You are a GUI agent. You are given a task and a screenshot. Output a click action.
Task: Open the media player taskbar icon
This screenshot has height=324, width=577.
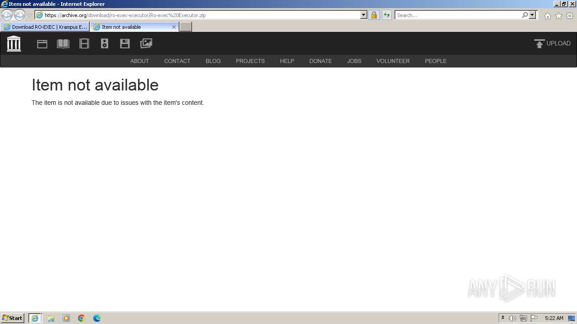click(66, 318)
